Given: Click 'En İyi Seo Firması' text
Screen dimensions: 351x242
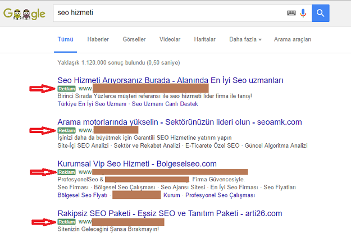Looking at the screenshot, I should pyautogui.click(x=234, y=187).
